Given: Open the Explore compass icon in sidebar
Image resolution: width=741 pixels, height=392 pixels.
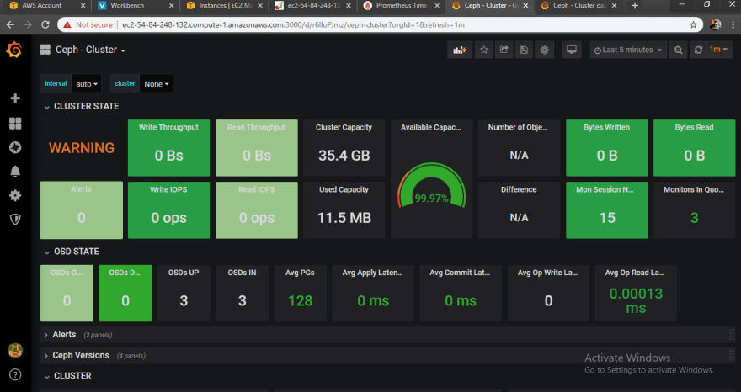Looking at the screenshot, I should (x=15, y=148).
